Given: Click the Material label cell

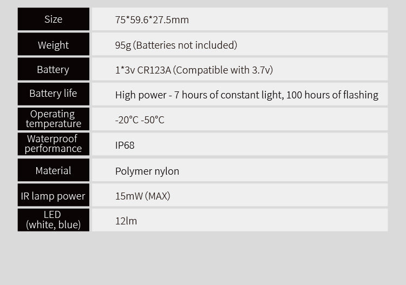Looking at the screenshot, I should (x=54, y=170).
